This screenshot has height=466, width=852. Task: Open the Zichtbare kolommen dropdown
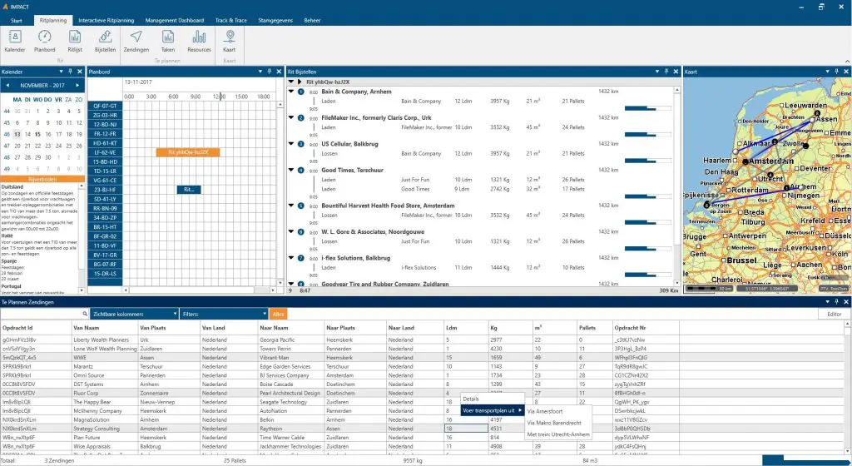[133, 314]
